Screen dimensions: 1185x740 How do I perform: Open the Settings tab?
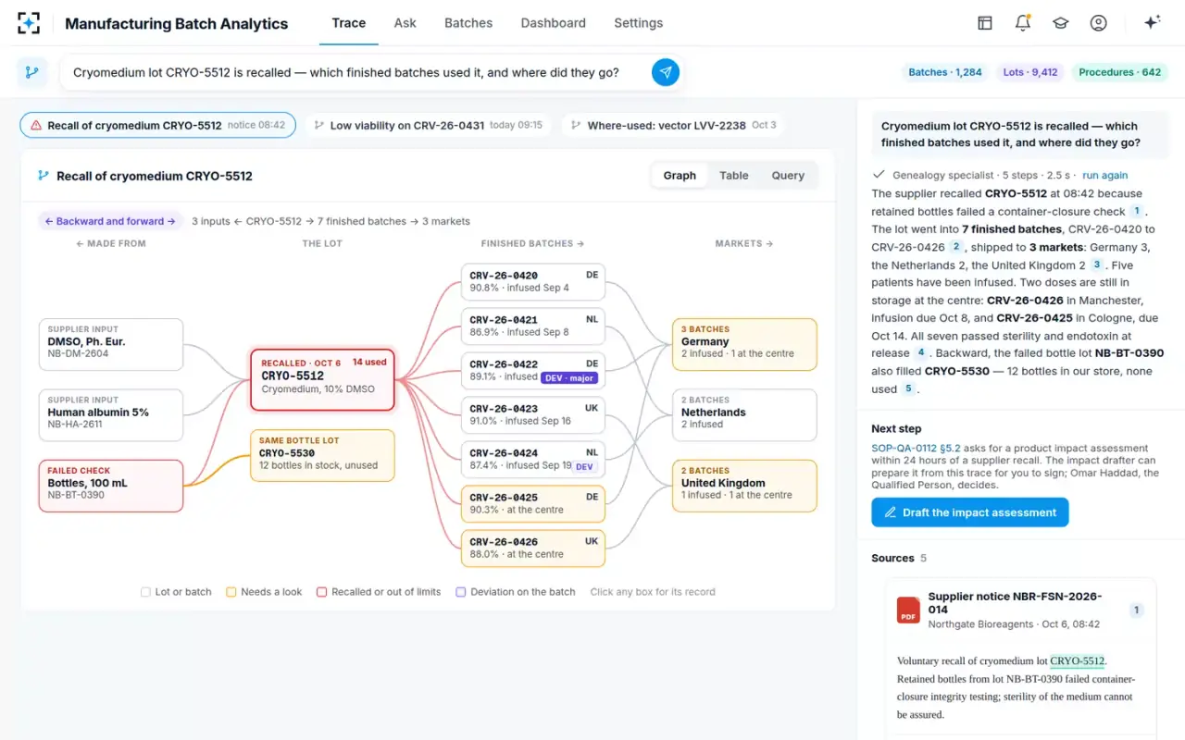tap(639, 23)
